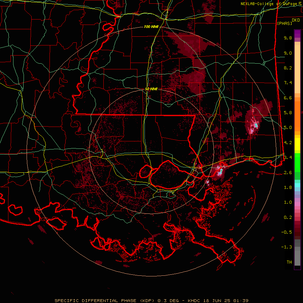
Task: Pick the orange segment of the color bar
Action: click(297, 116)
